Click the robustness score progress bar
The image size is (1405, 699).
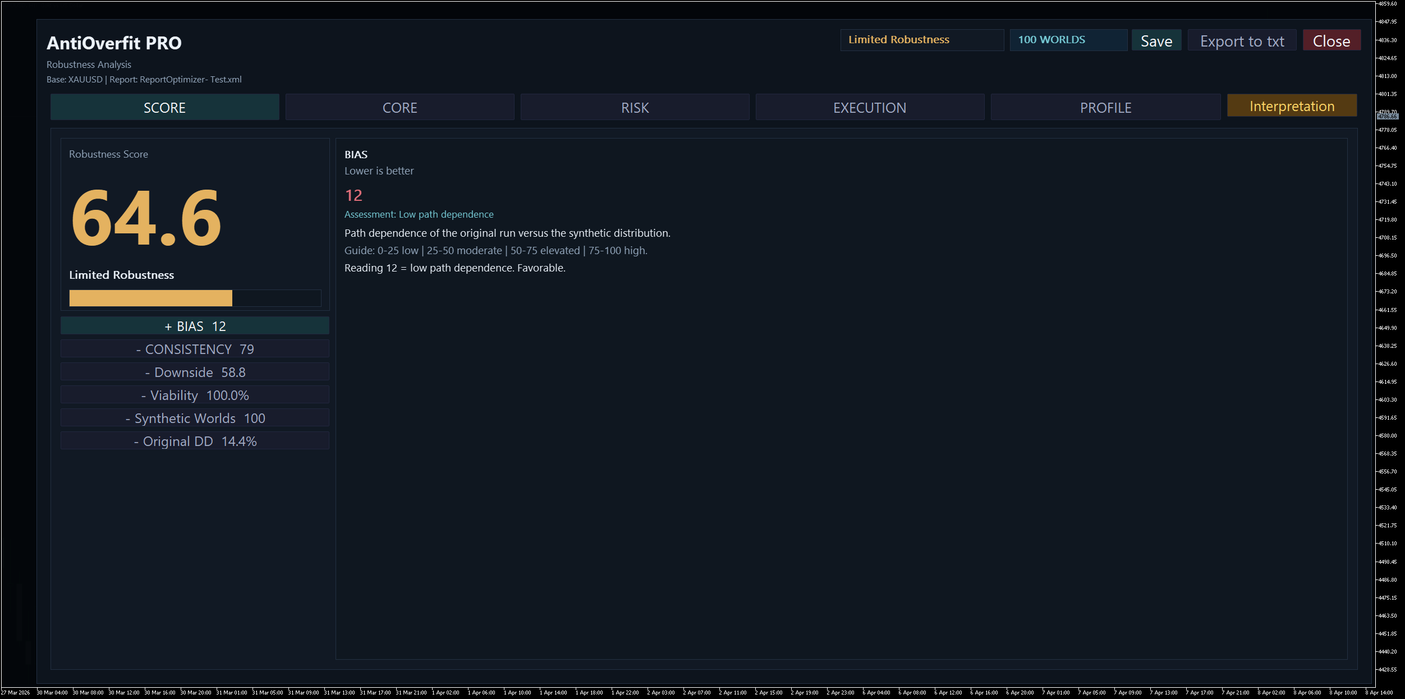point(195,298)
